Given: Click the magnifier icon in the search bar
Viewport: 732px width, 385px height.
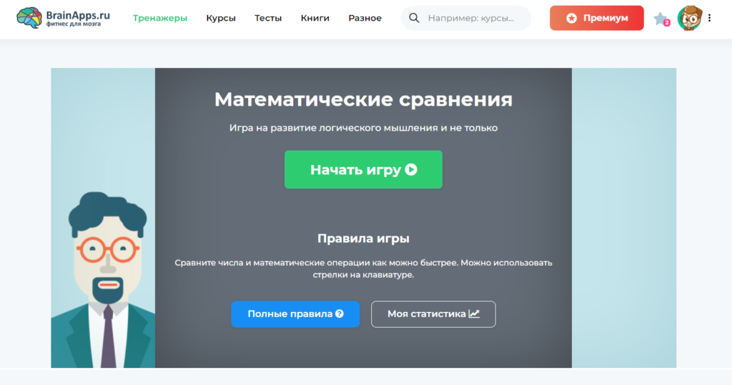Looking at the screenshot, I should click(414, 19).
